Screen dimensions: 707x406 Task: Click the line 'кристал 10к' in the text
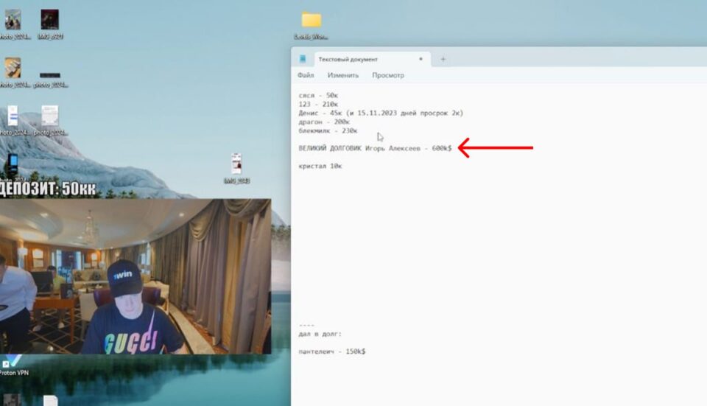click(320, 166)
